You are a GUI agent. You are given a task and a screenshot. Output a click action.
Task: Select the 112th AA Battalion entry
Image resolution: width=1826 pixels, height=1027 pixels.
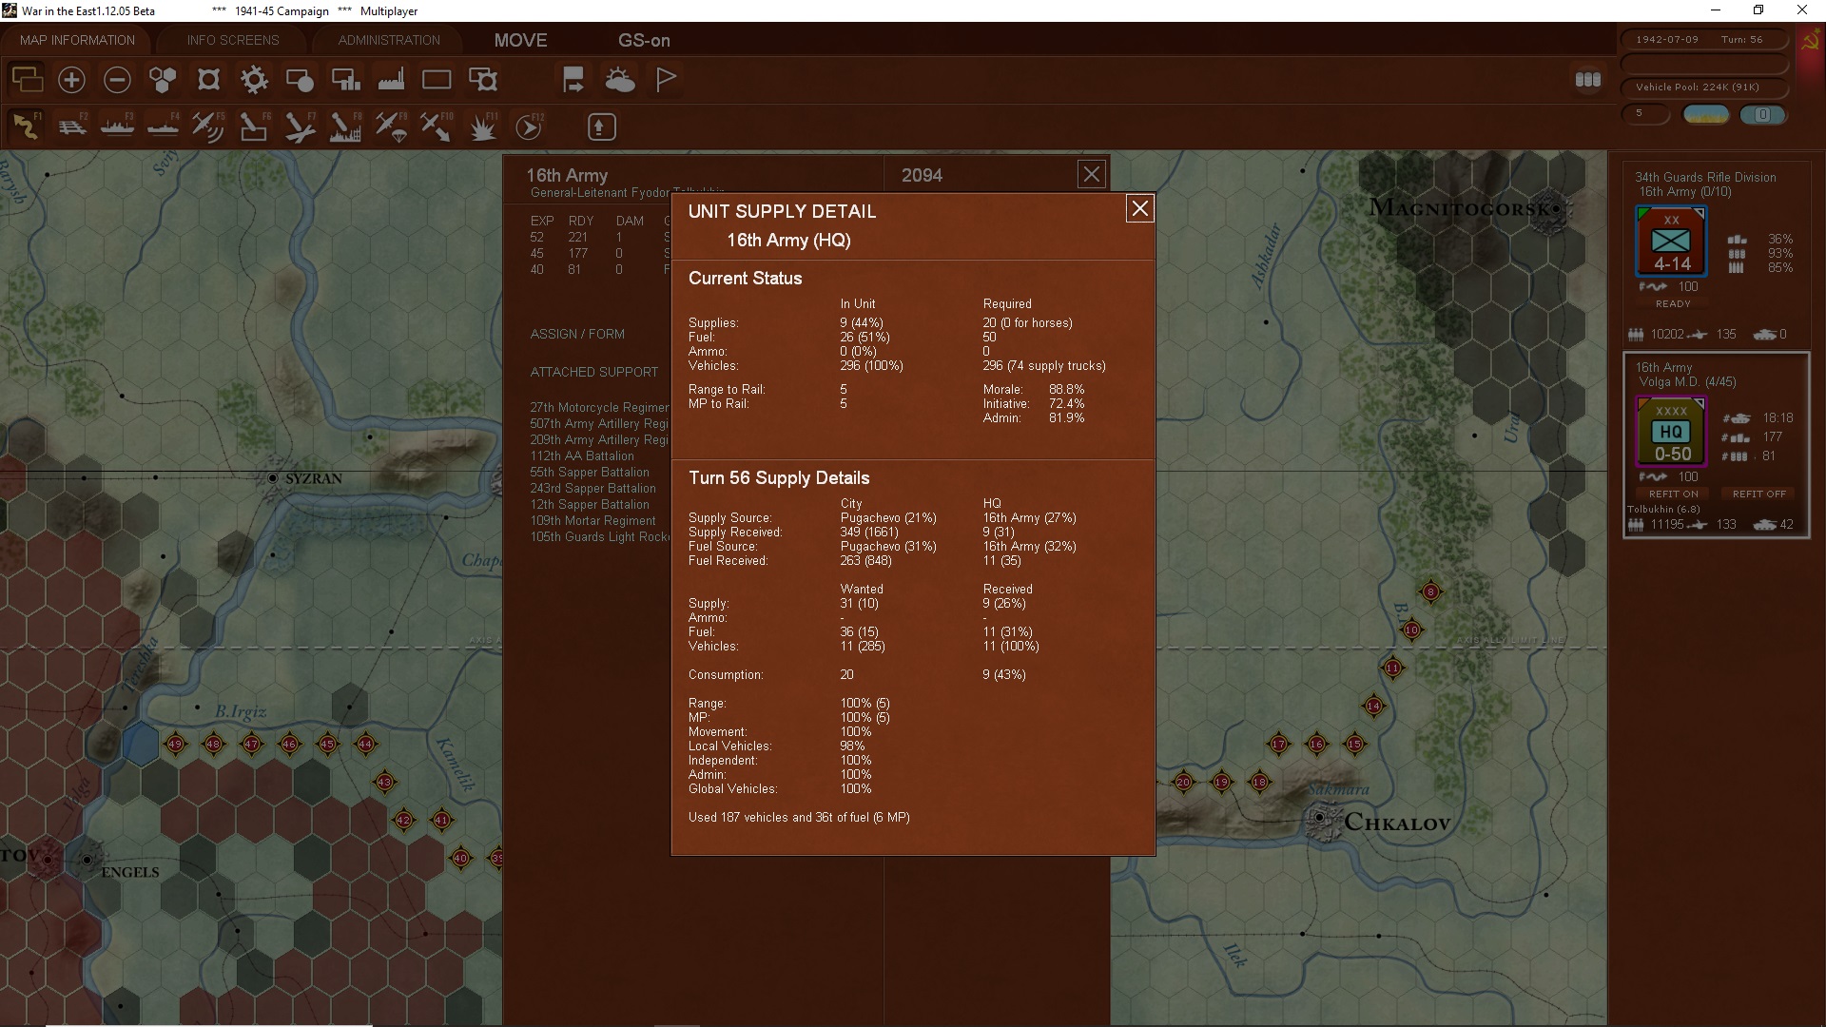[x=582, y=455]
